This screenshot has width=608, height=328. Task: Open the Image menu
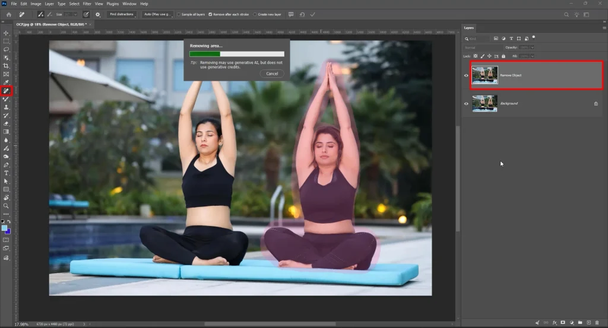pyautogui.click(x=36, y=4)
